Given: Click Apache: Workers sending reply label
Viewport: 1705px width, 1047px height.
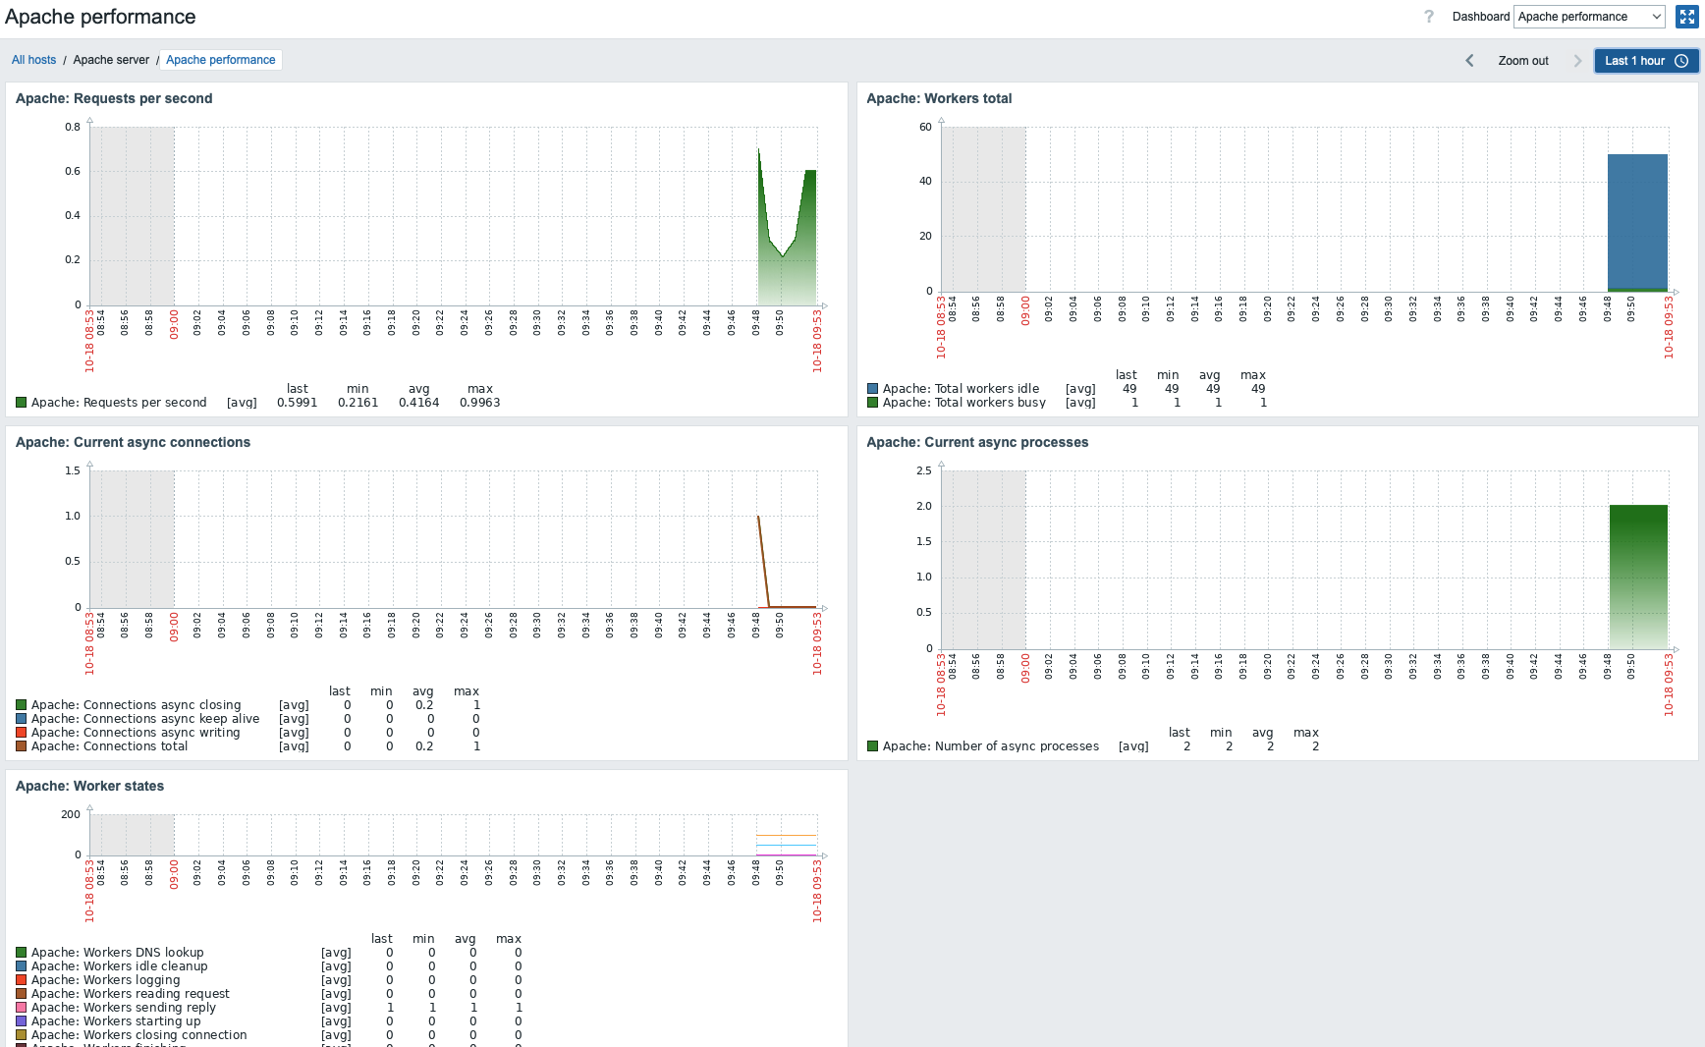Looking at the screenshot, I should click(x=124, y=1008).
